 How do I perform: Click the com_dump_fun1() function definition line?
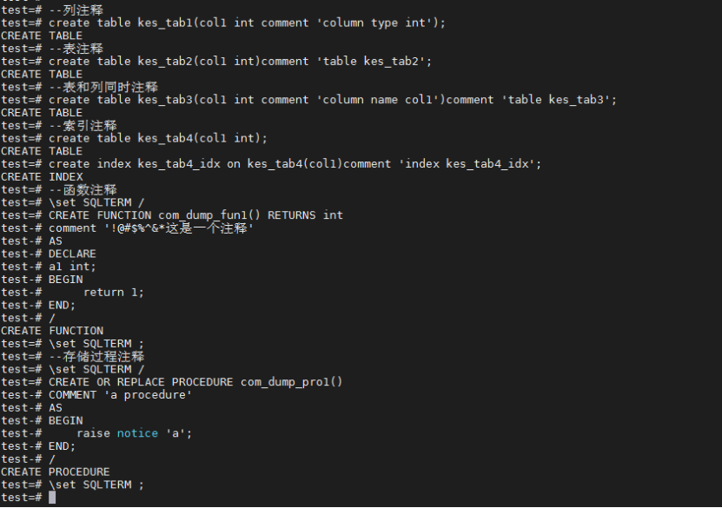pyautogui.click(x=195, y=215)
